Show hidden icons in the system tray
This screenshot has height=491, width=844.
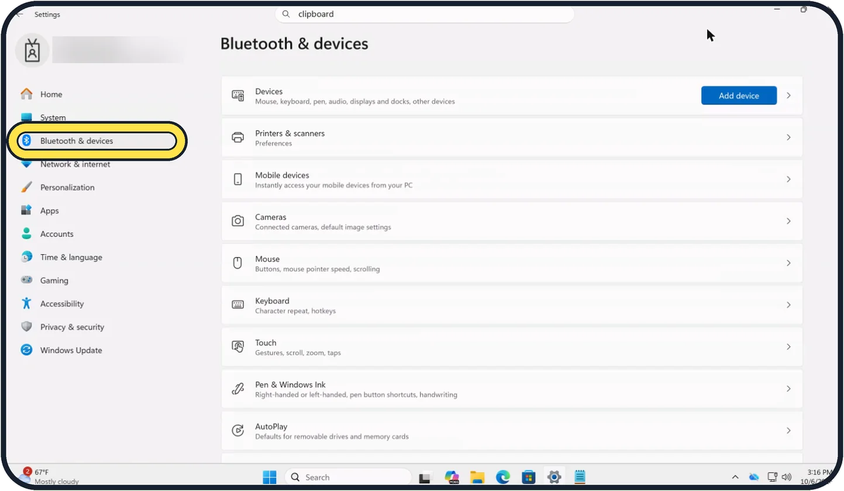(x=735, y=477)
